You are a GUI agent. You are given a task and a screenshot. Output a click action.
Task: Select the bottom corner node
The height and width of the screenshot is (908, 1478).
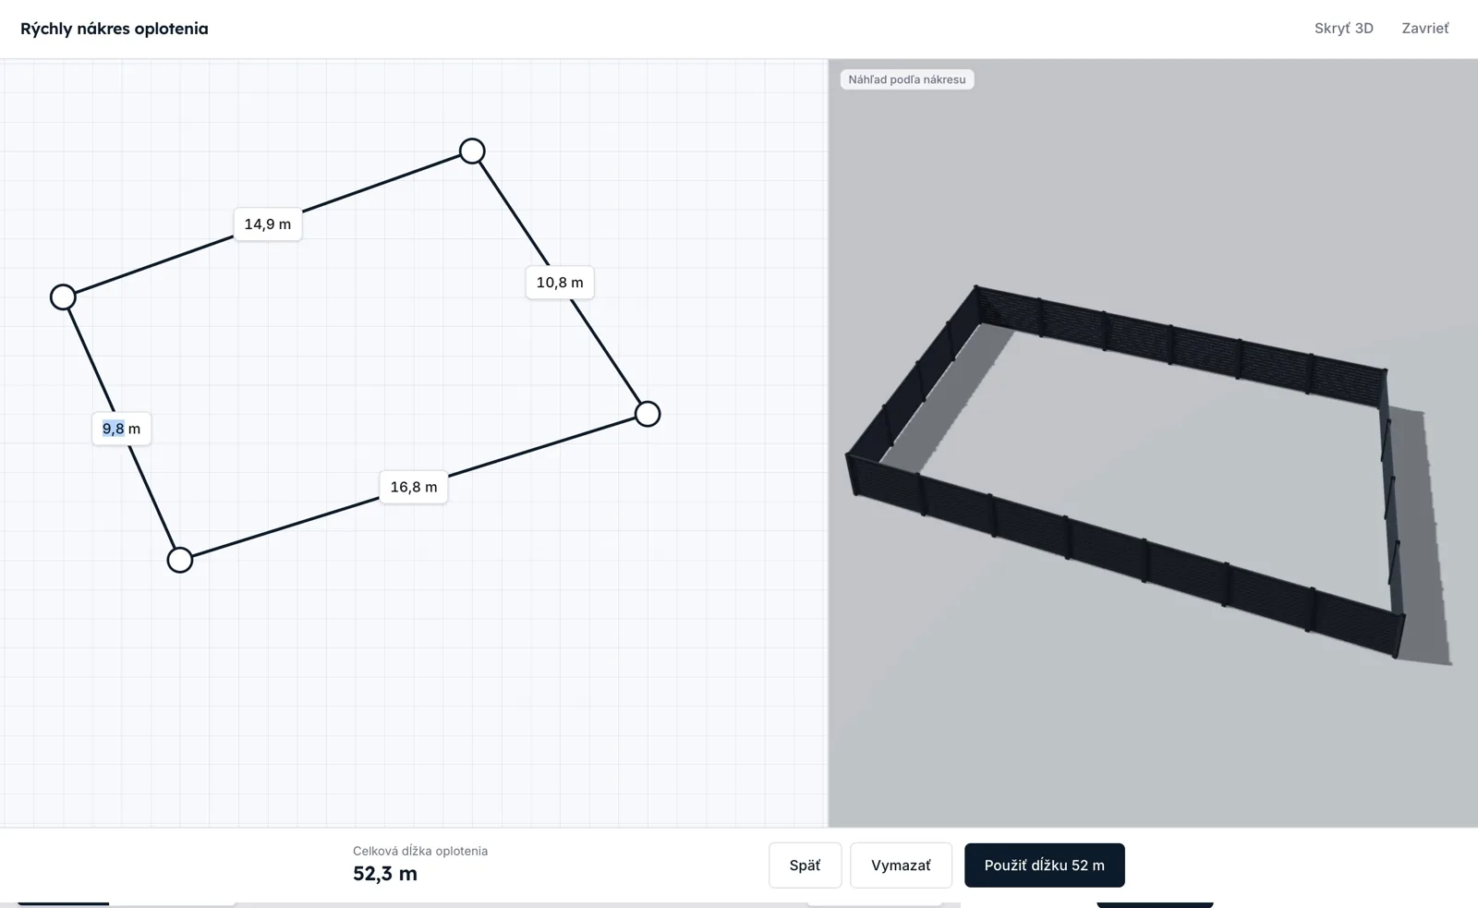[180, 560]
